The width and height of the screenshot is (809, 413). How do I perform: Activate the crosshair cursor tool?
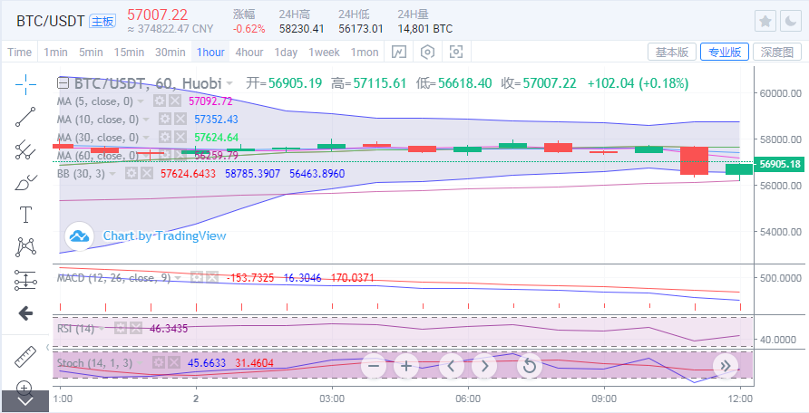click(x=25, y=84)
